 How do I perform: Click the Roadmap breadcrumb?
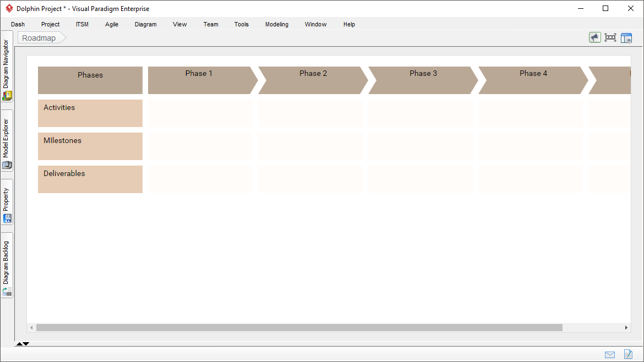point(41,38)
